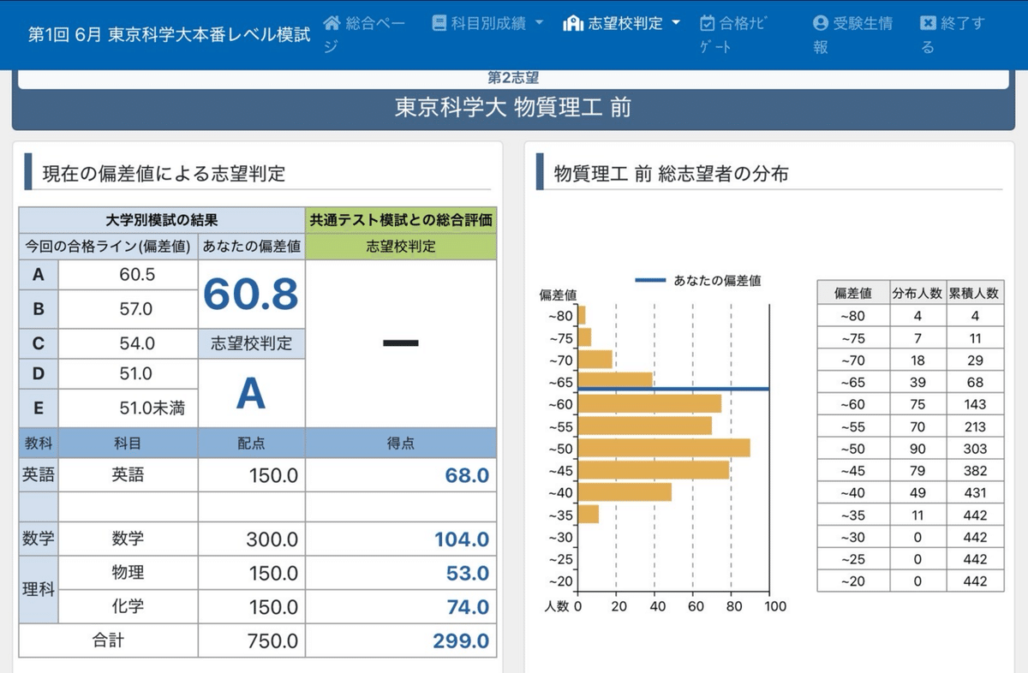Click the X icon beside 終了する

[928, 23]
